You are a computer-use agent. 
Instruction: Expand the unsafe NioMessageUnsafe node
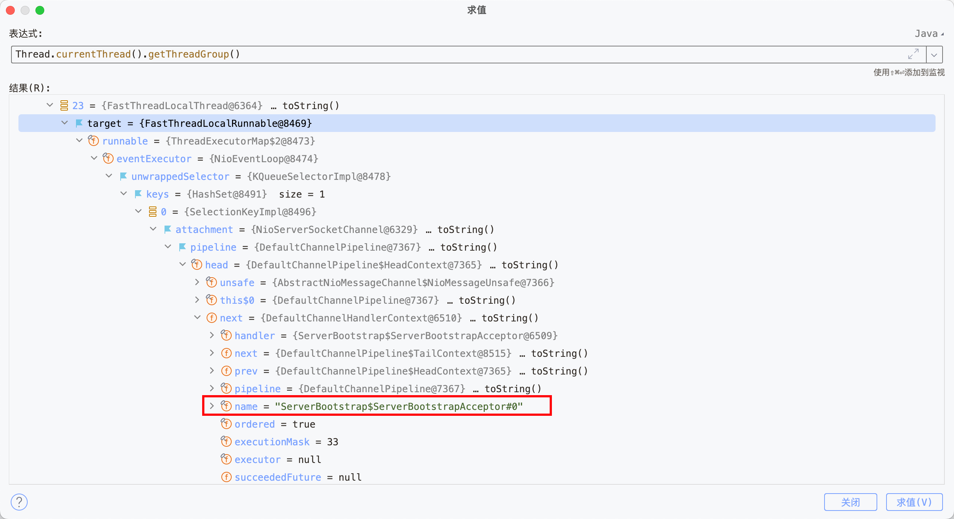(x=197, y=282)
